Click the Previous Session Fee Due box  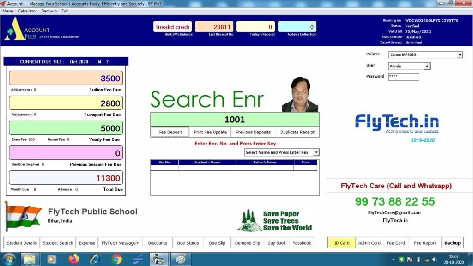coord(66,153)
